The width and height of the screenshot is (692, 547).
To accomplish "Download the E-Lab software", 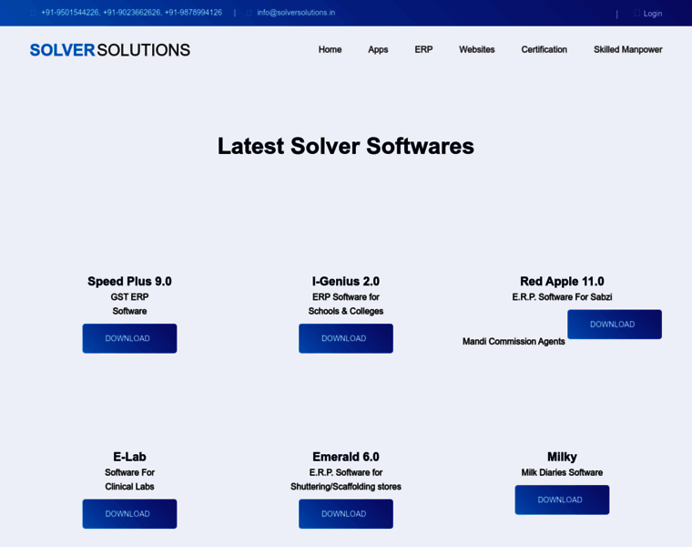I will point(129,514).
